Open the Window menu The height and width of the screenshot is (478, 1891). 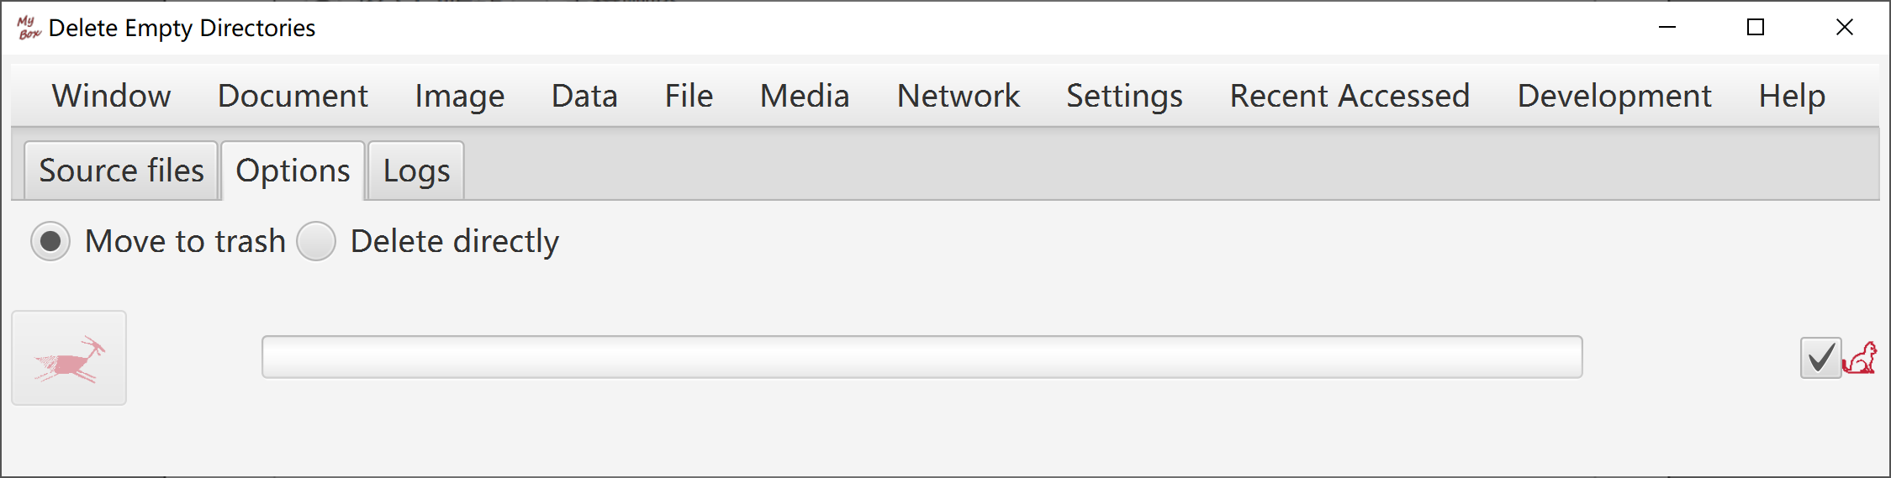pos(111,96)
